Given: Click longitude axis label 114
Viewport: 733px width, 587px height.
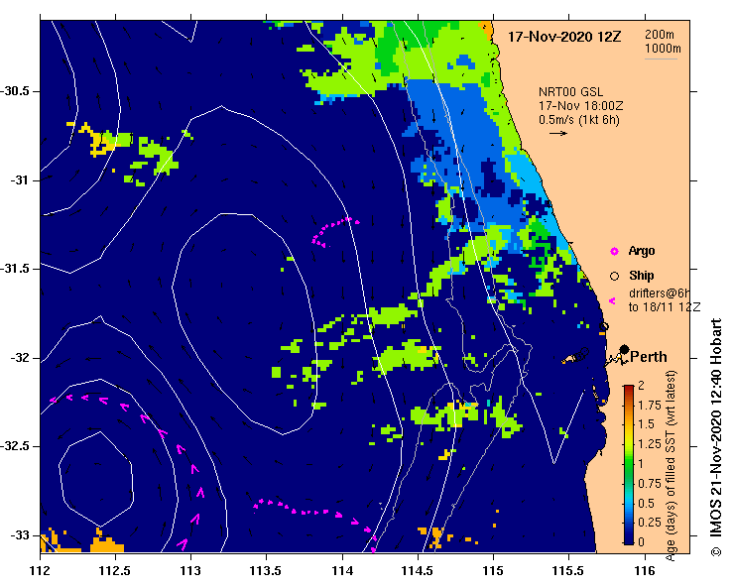Looking at the screenshot, I should (342, 571).
